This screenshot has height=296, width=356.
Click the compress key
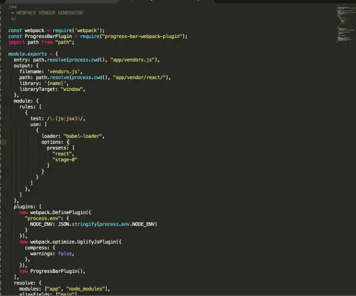[x=37, y=248]
